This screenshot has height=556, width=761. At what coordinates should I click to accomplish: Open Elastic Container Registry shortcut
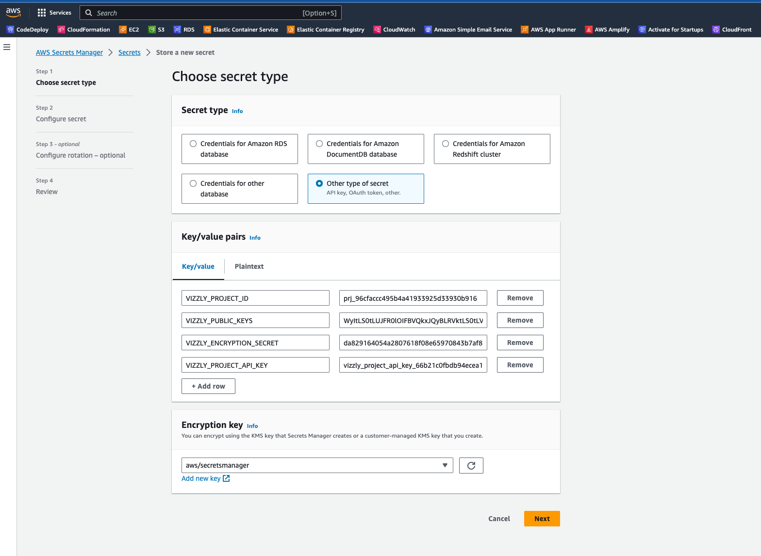tap(326, 30)
